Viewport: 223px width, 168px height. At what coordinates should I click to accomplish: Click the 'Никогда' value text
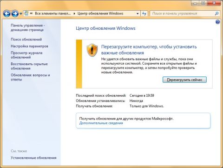click(x=136, y=101)
